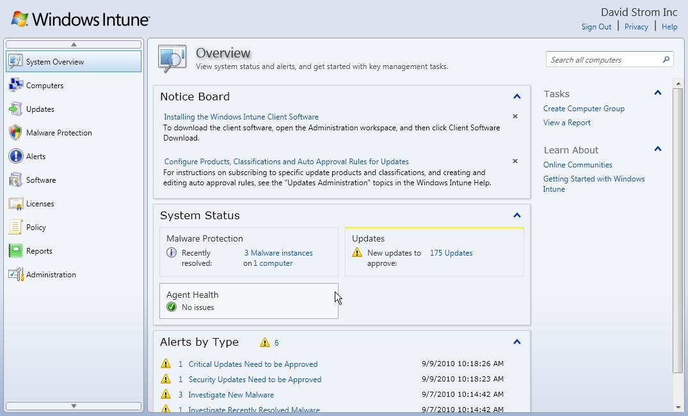Dismiss the Installing Client Software notice
The height and width of the screenshot is (416, 688).
pyautogui.click(x=515, y=116)
